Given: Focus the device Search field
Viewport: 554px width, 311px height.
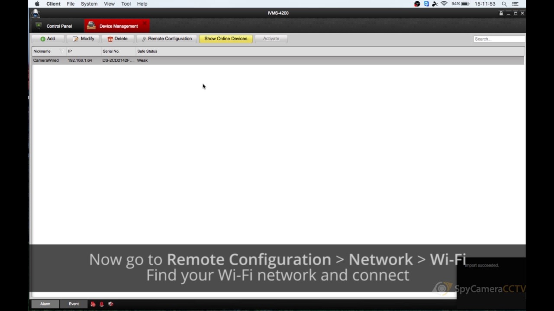Looking at the screenshot, I should click(x=499, y=39).
